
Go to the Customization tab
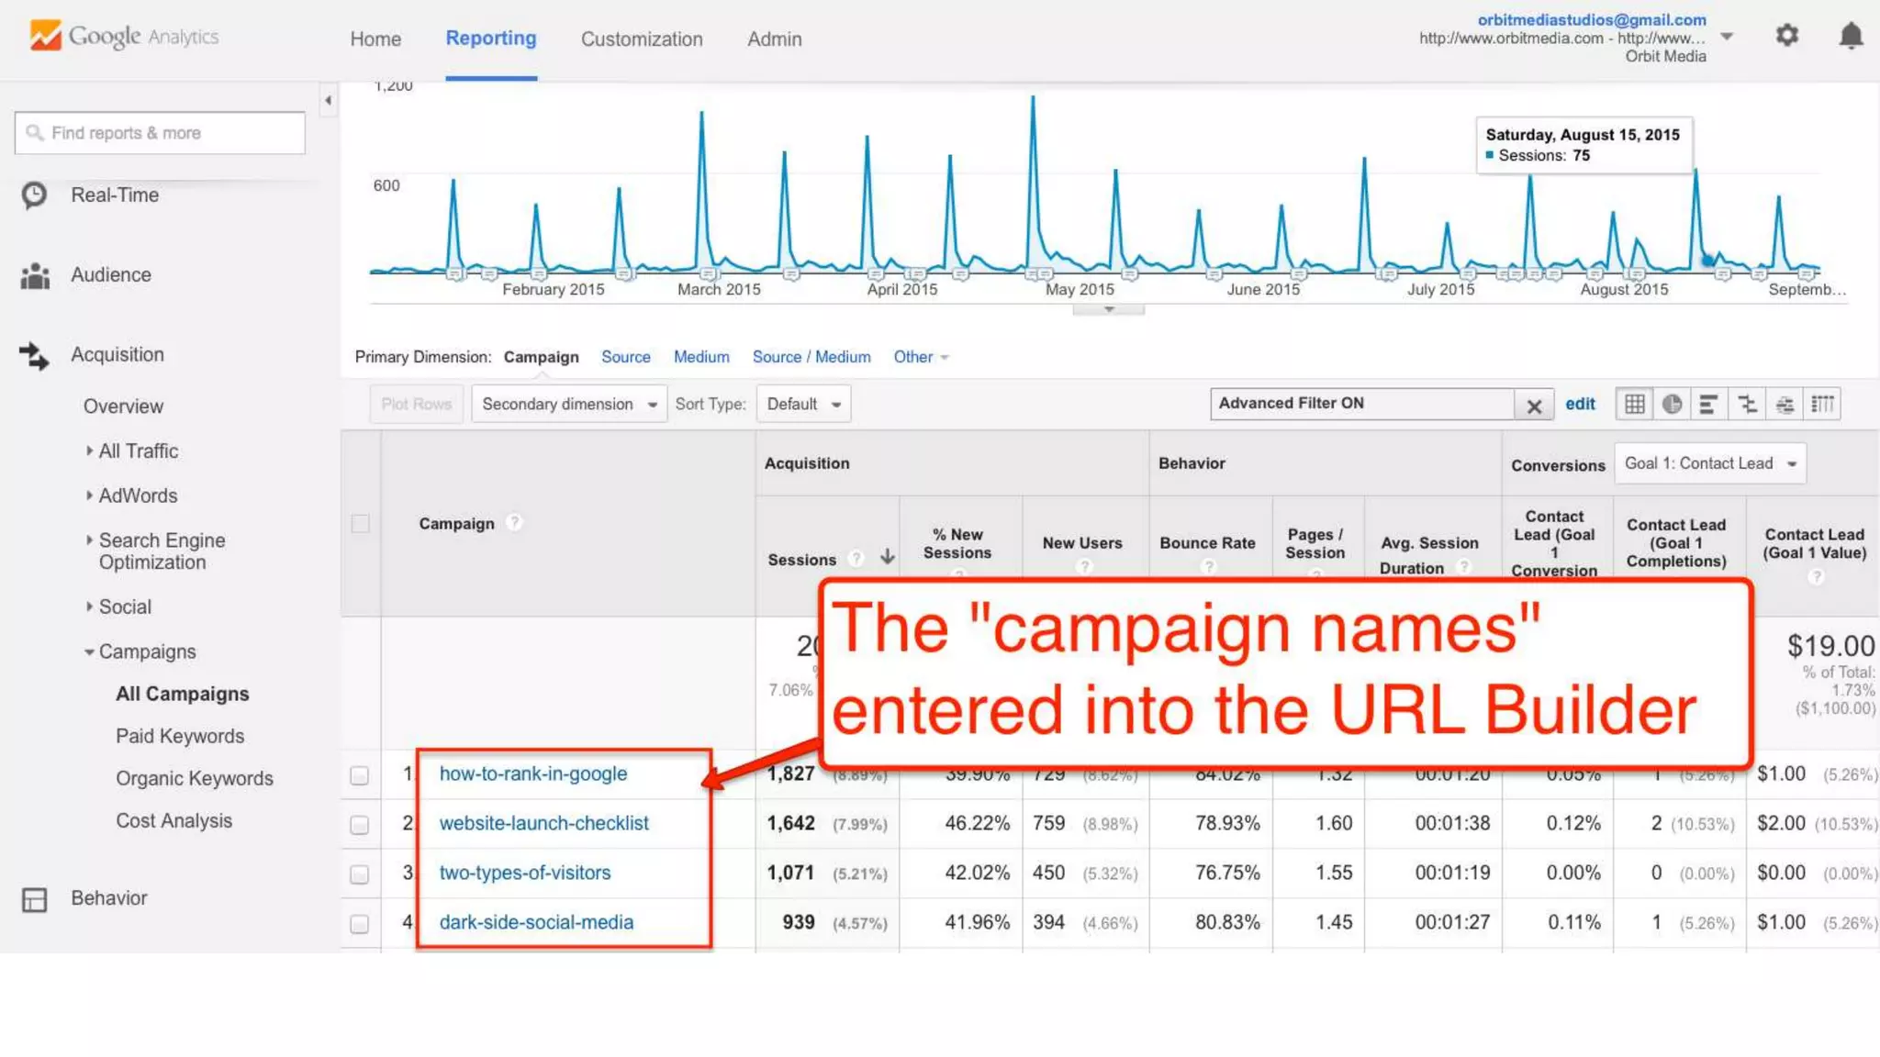pyautogui.click(x=641, y=39)
